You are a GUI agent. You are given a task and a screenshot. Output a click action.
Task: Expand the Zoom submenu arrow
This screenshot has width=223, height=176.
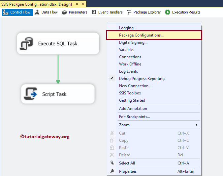196,125
